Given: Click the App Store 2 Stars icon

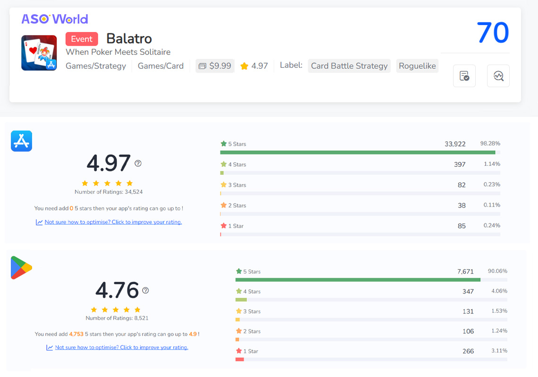Looking at the screenshot, I should (224, 205).
